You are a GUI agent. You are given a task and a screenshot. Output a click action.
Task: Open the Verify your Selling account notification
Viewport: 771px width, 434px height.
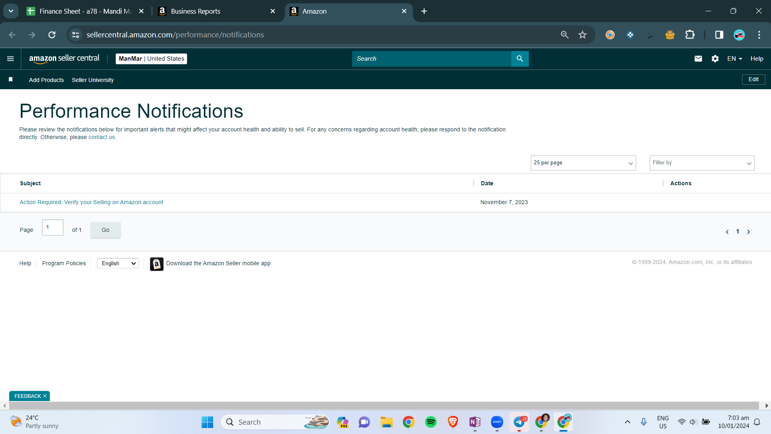91,202
